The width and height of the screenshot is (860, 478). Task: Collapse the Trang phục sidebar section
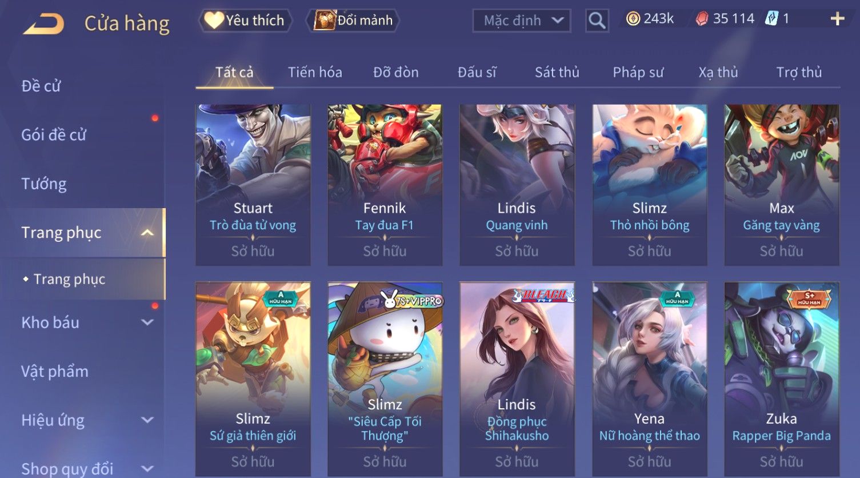point(147,233)
